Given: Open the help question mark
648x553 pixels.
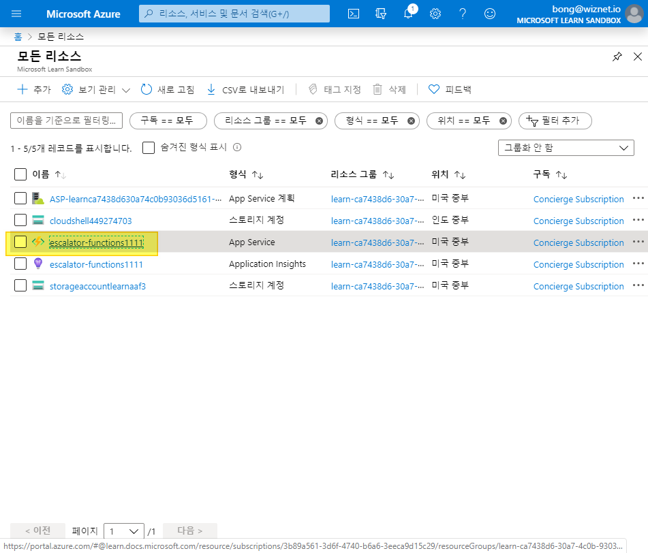Looking at the screenshot, I should point(463,14).
